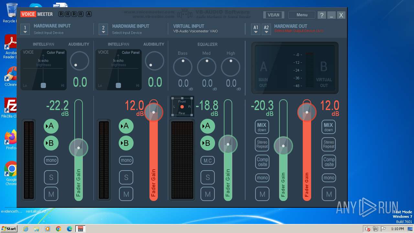Toggle Stereo Repeat on bus B
Screen dimensions: 414x233
(x=329, y=144)
